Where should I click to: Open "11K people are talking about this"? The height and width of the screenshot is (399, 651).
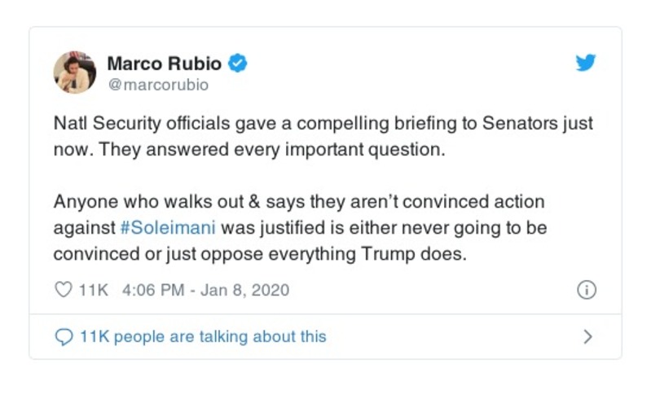pos(203,336)
